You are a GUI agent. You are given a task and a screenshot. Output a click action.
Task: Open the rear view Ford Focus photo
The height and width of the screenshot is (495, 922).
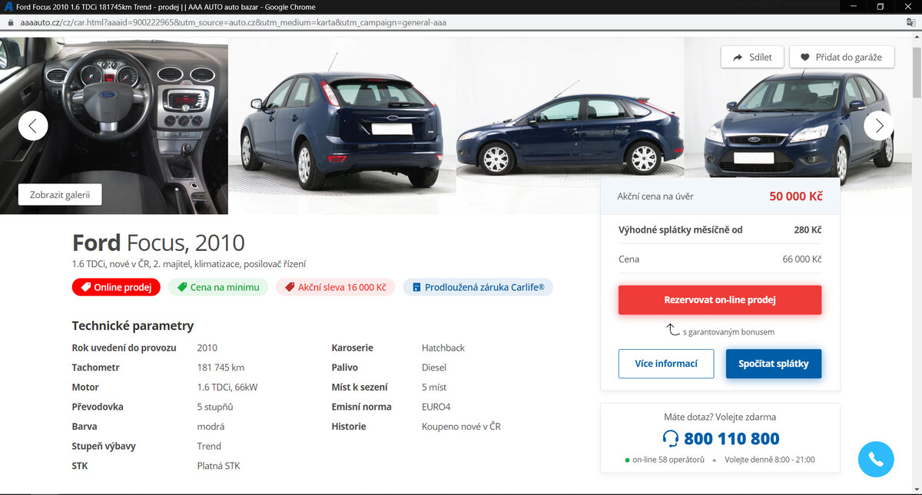coord(342,125)
